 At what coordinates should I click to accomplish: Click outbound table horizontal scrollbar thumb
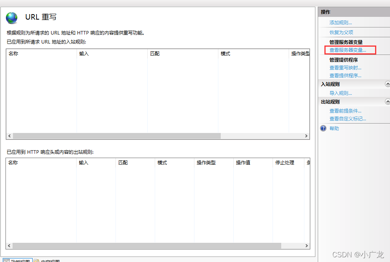pos(147,246)
